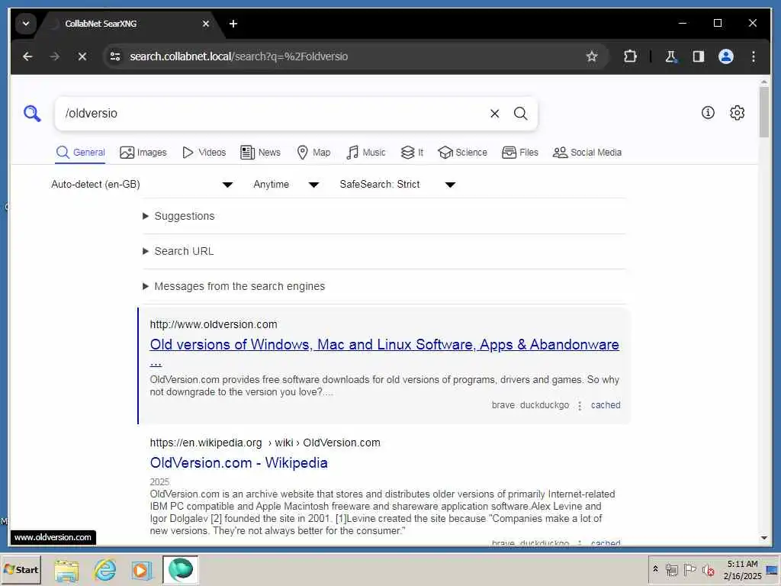Click the page vertical scrollbar thumb
The height and width of the screenshot is (586, 781).
coord(764,111)
